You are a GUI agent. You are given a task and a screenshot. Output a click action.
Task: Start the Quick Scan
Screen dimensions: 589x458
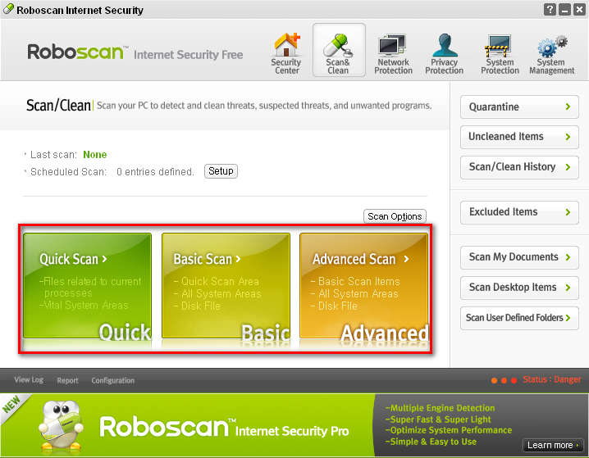tap(88, 286)
